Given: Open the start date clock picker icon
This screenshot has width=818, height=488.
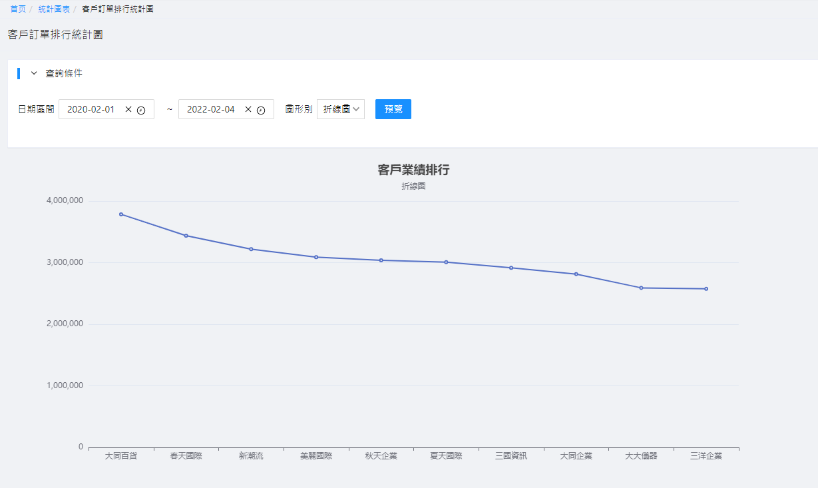Looking at the screenshot, I should pos(141,110).
